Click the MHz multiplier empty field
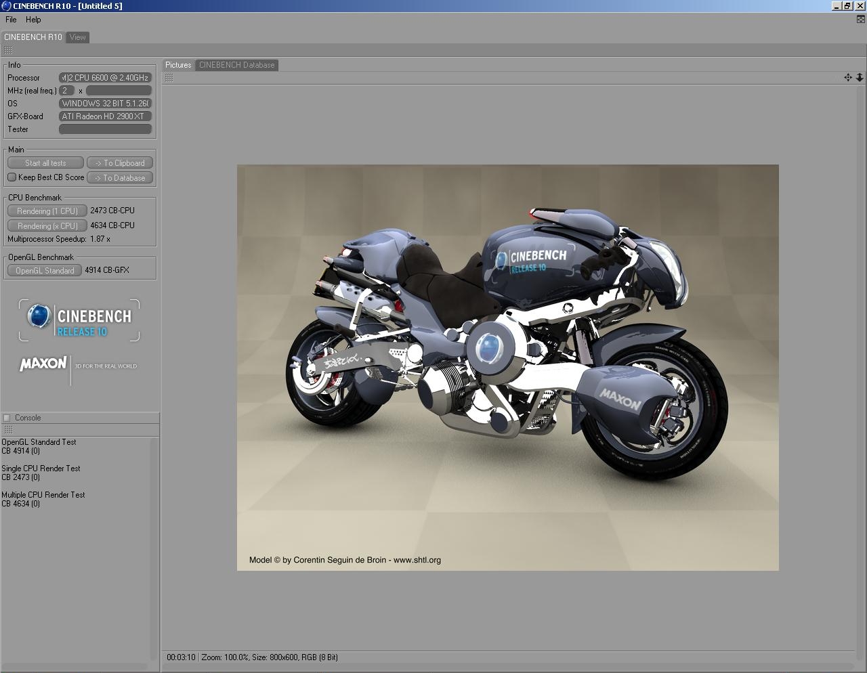867x673 pixels. [x=119, y=91]
